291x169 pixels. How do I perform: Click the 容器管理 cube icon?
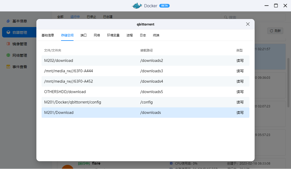[8, 32]
